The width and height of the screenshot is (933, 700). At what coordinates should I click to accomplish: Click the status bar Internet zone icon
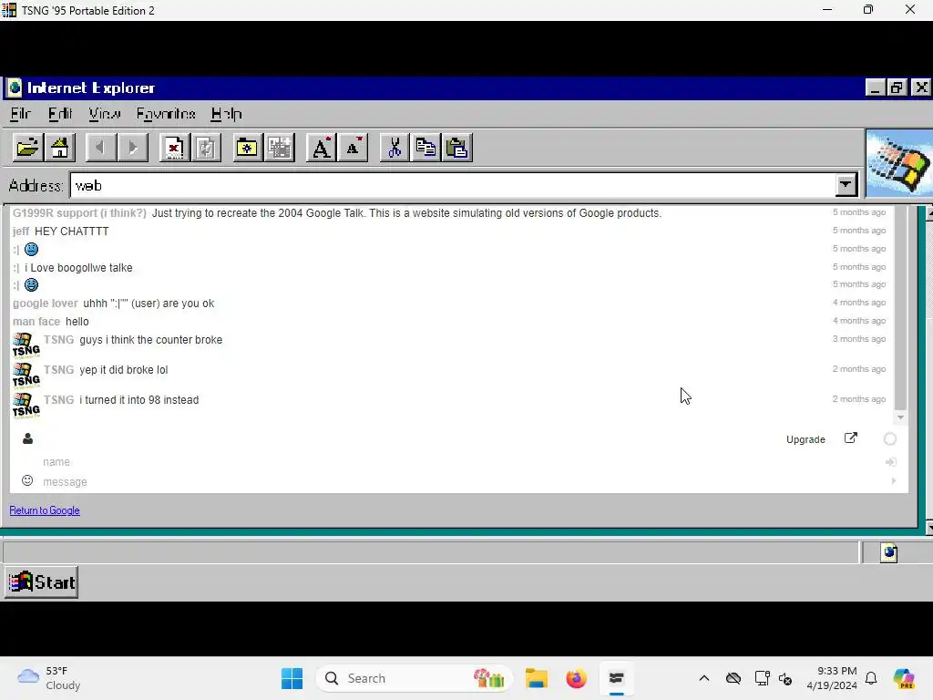pyautogui.click(x=889, y=553)
